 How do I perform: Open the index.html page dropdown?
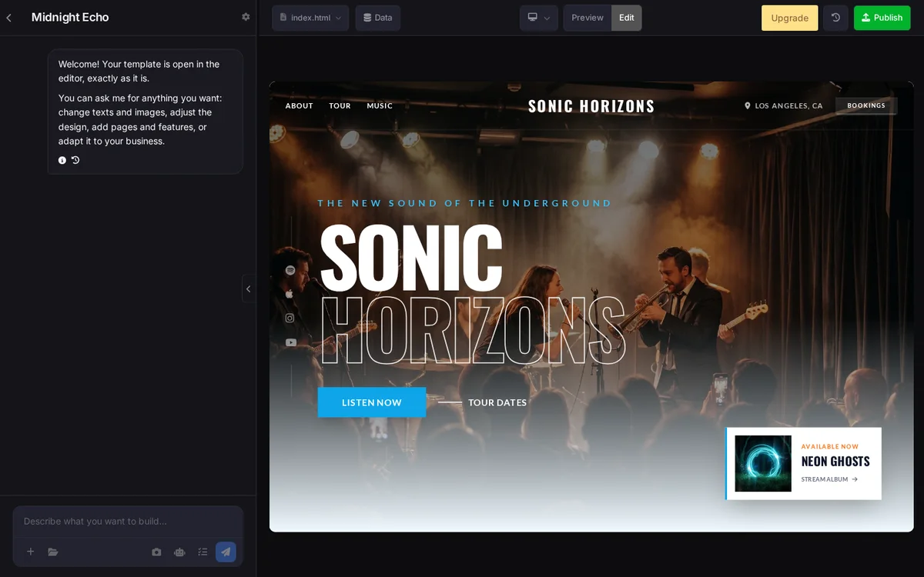[x=310, y=18]
